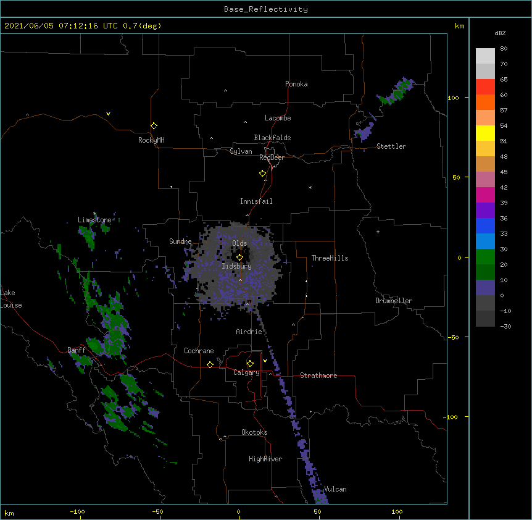The width and height of the screenshot is (532, 520).
Task: Click the yellow diamond marker near RockyMH
Action: pos(154,126)
